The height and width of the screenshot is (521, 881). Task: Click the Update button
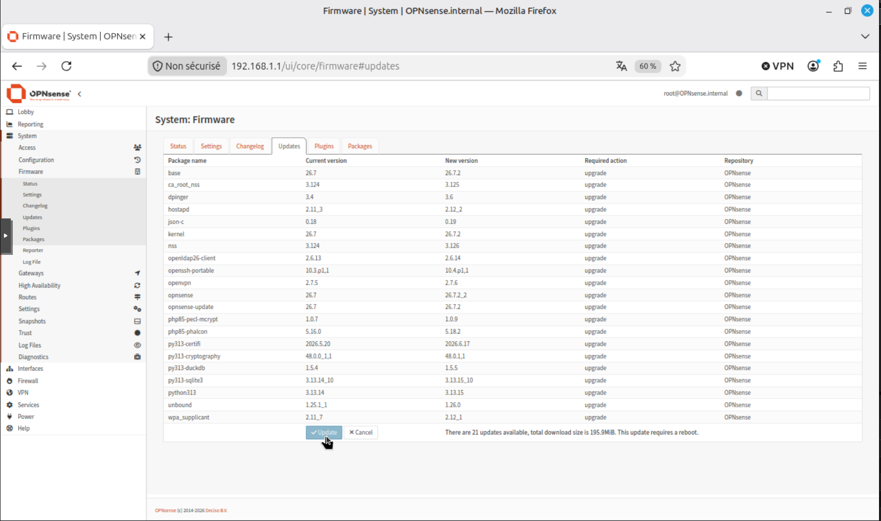tap(324, 432)
